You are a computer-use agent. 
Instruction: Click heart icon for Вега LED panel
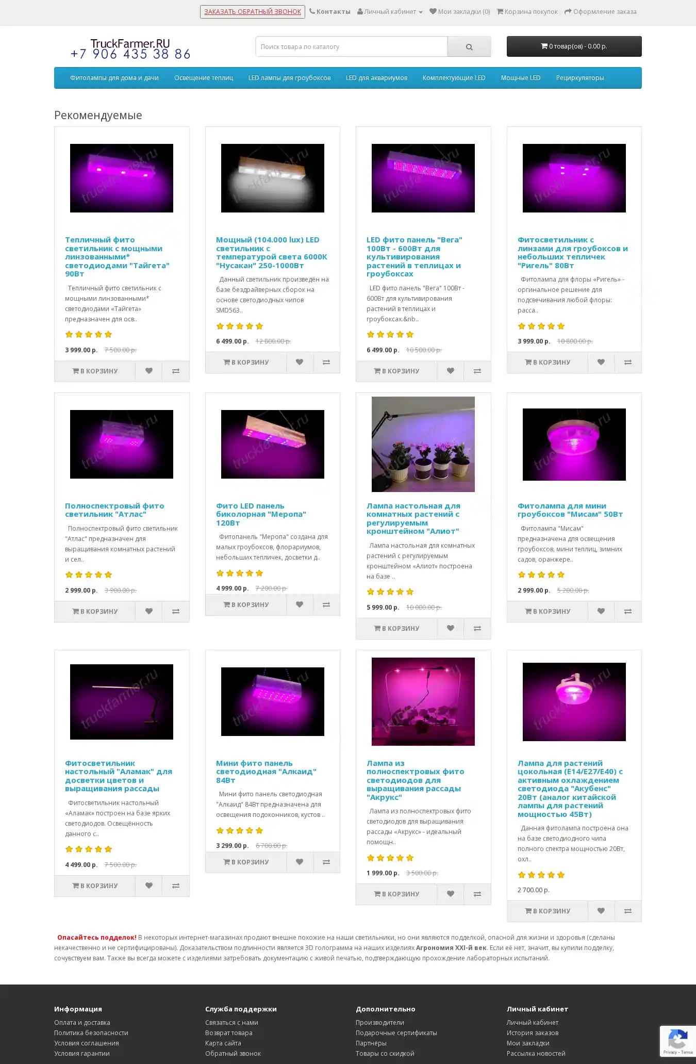[450, 371]
